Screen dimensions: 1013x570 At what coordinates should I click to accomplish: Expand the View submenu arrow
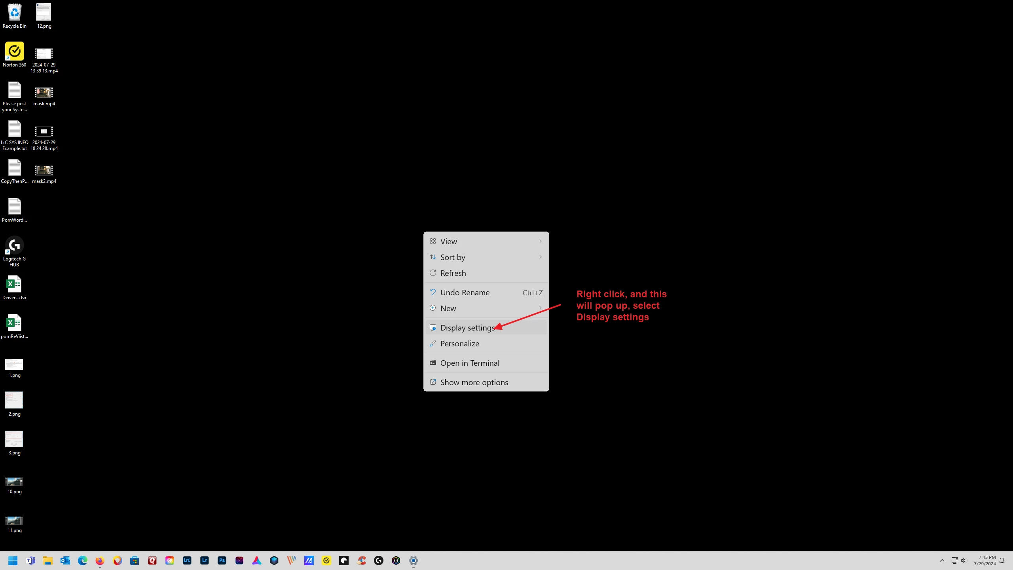click(540, 241)
